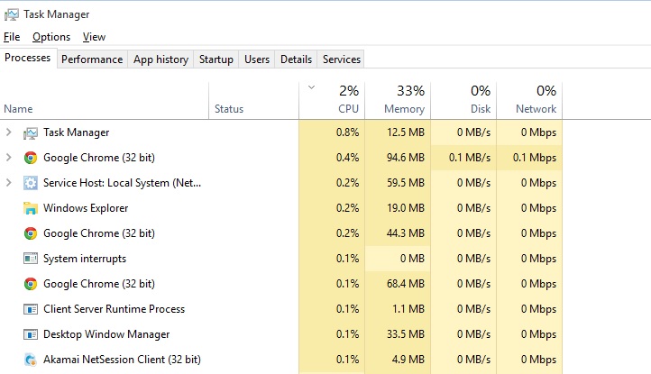Click the Service Host gear icon
651x374 pixels.
(31, 183)
